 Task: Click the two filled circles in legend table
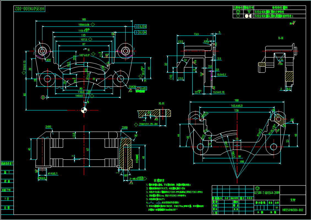248,16
